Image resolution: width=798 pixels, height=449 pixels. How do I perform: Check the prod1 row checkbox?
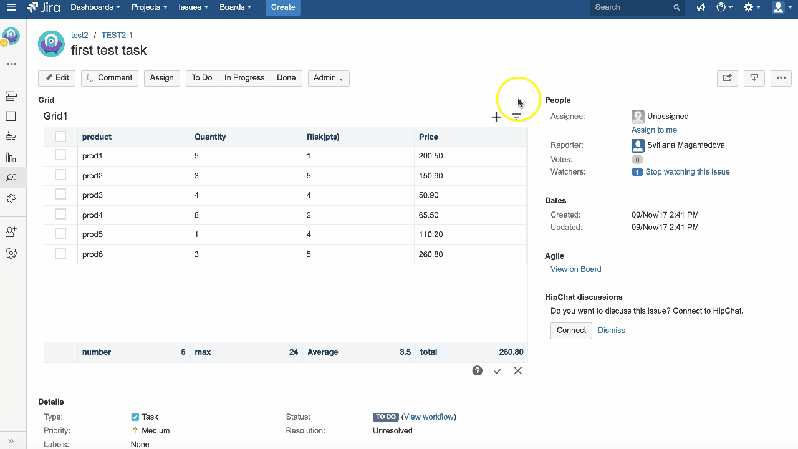coord(60,155)
